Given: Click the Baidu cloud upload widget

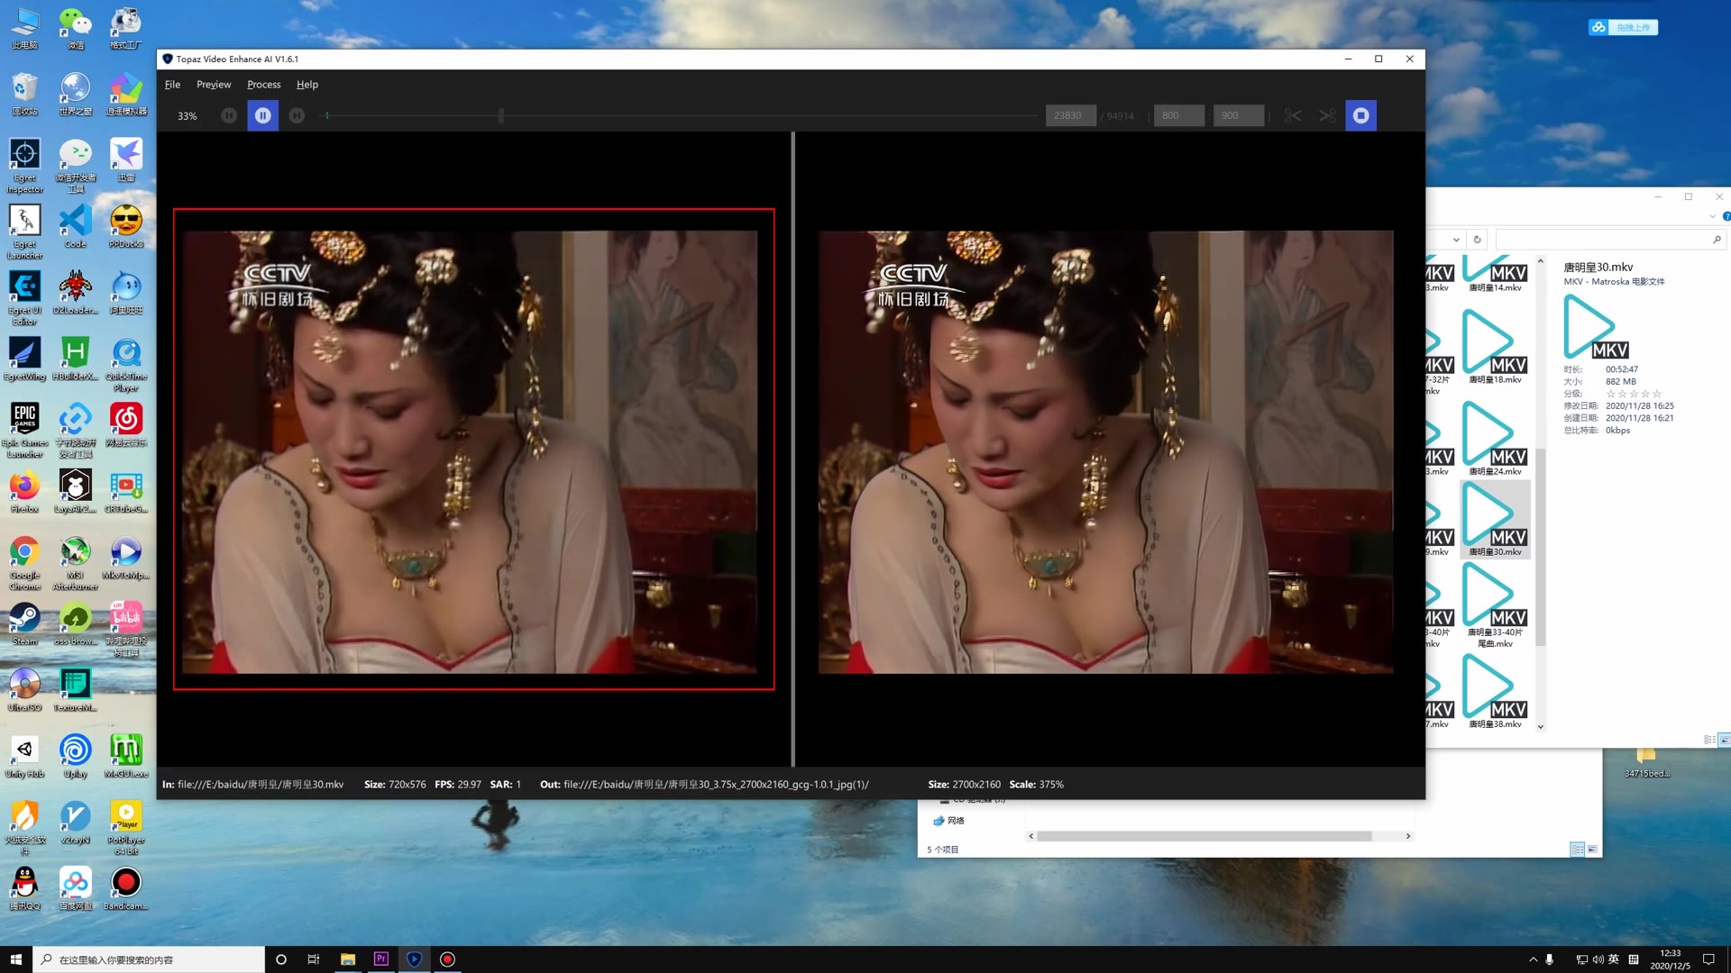Looking at the screenshot, I should tap(1623, 27).
